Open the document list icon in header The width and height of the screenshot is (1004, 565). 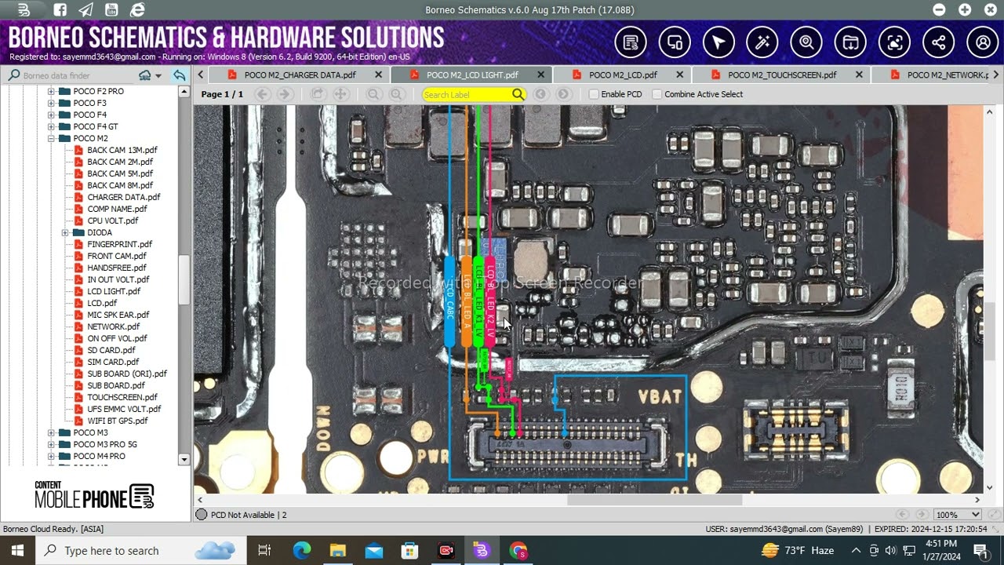pyautogui.click(x=631, y=42)
